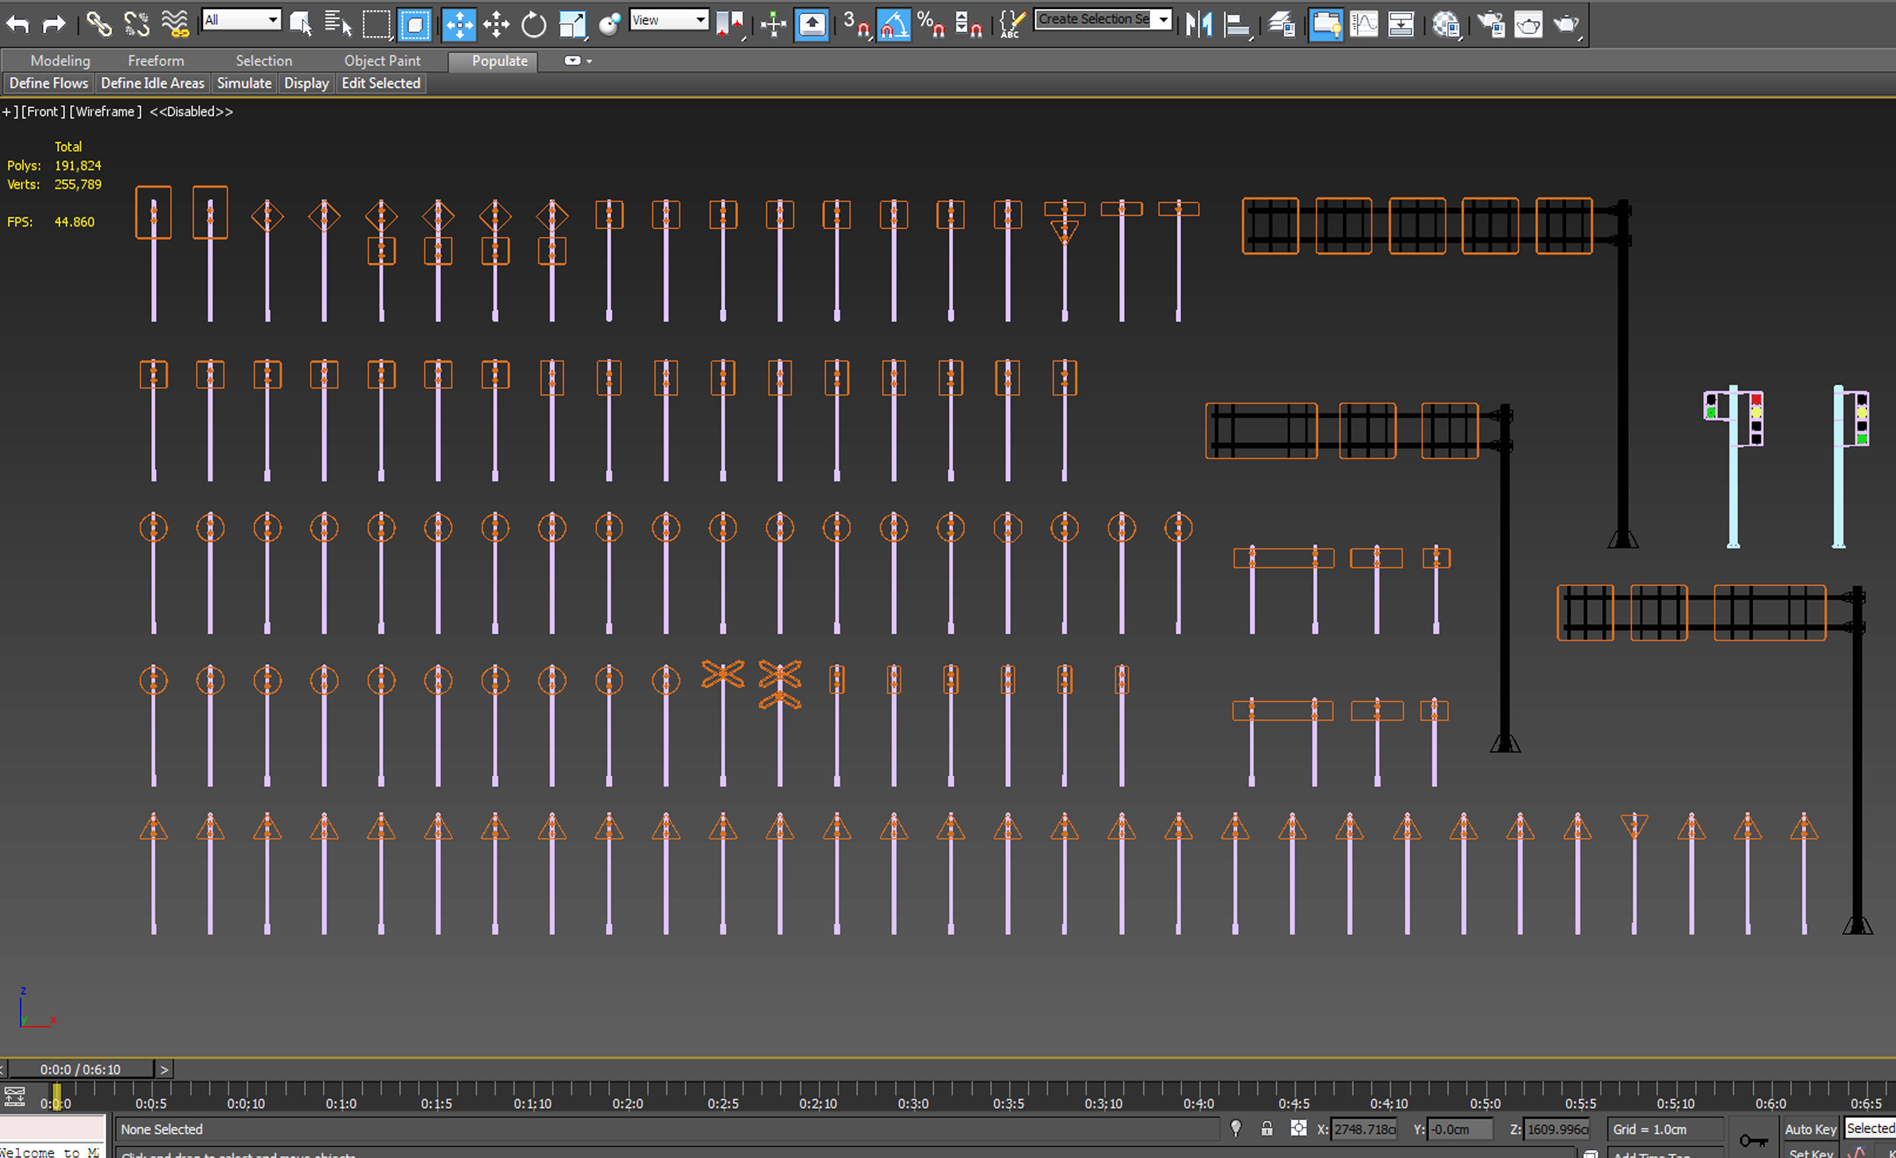The width and height of the screenshot is (1896, 1158).
Task: Open the Material Editor sphere icon
Action: click(1446, 25)
